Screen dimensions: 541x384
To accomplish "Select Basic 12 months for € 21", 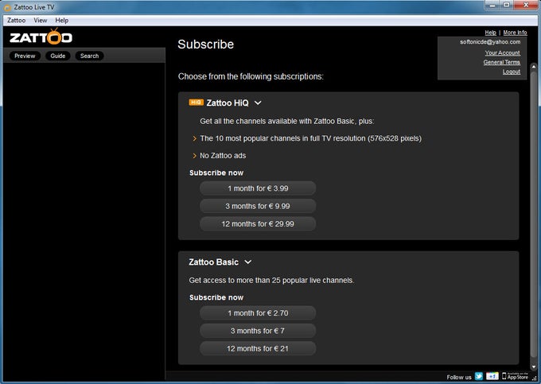I will [x=258, y=348].
